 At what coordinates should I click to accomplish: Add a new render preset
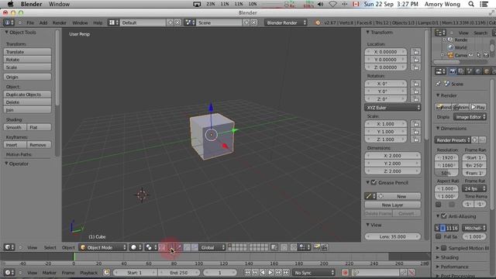coord(475,139)
